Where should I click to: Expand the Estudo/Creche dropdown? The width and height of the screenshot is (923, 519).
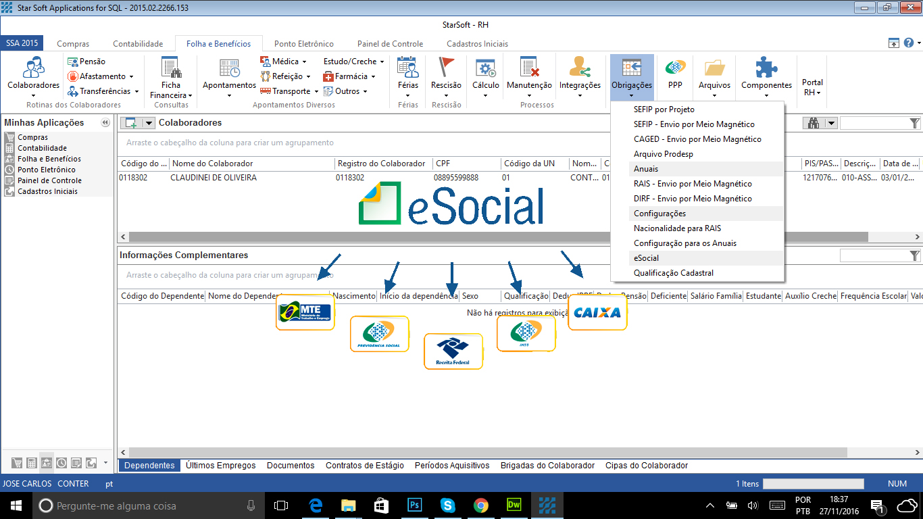[x=382, y=62]
